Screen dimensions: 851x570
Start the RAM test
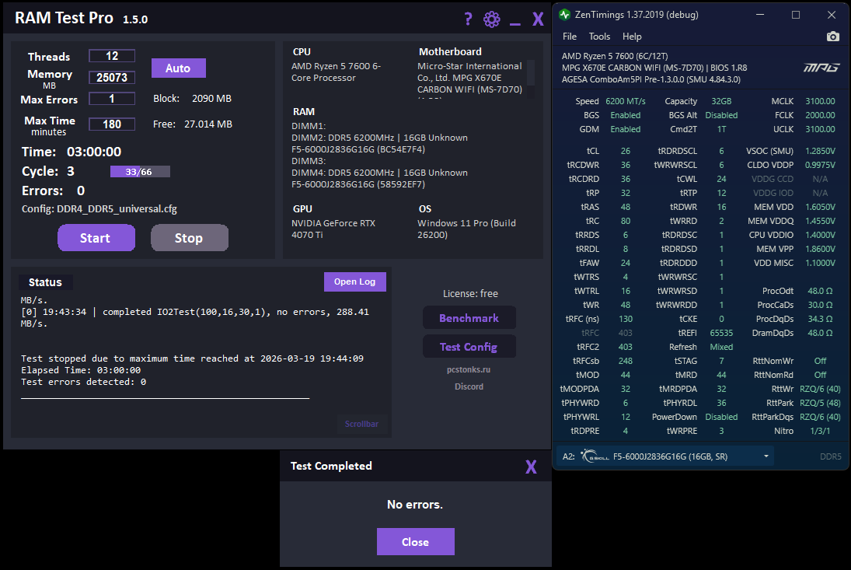tap(96, 238)
